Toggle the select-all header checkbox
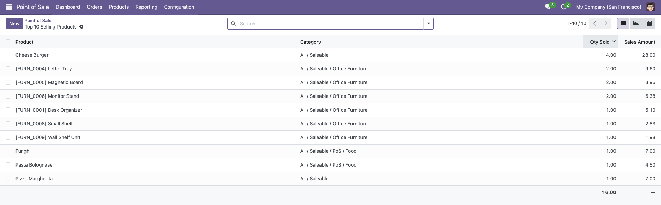 8,42
